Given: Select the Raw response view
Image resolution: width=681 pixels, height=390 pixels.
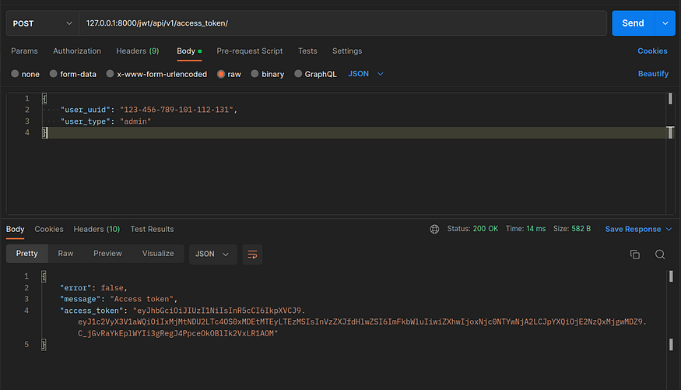Looking at the screenshot, I should click(x=65, y=254).
